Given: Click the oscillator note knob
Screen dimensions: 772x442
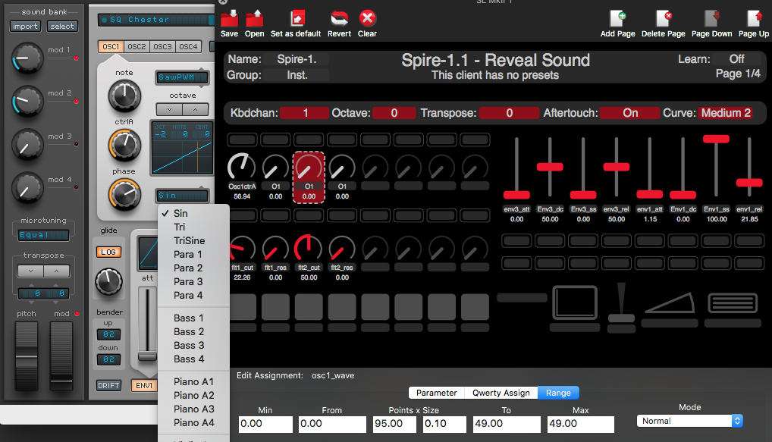Looking at the screenshot, I should point(124,96).
